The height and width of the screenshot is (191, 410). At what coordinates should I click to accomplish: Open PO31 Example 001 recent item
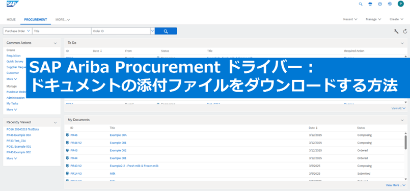pyautogui.click(x=18, y=147)
